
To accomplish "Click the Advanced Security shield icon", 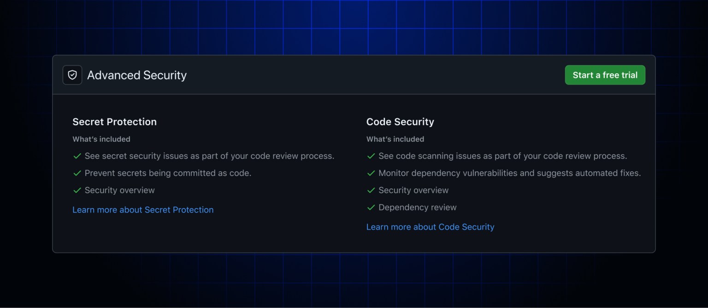I will [72, 75].
